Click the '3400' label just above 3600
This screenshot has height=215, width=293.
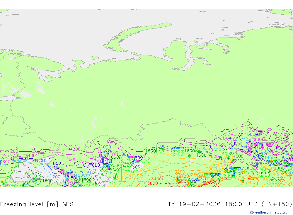point(156,179)
